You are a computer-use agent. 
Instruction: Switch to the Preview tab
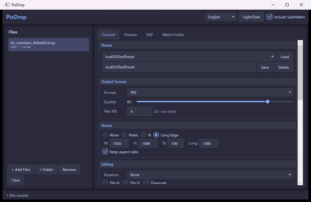tap(130, 34)
